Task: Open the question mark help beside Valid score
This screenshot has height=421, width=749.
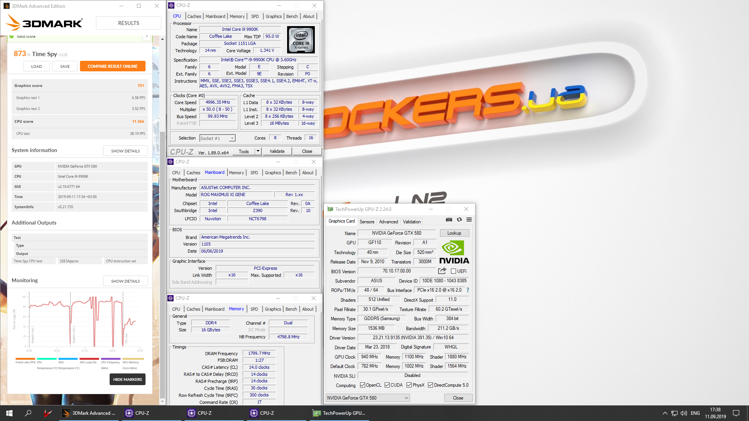Action: point(147,37)
